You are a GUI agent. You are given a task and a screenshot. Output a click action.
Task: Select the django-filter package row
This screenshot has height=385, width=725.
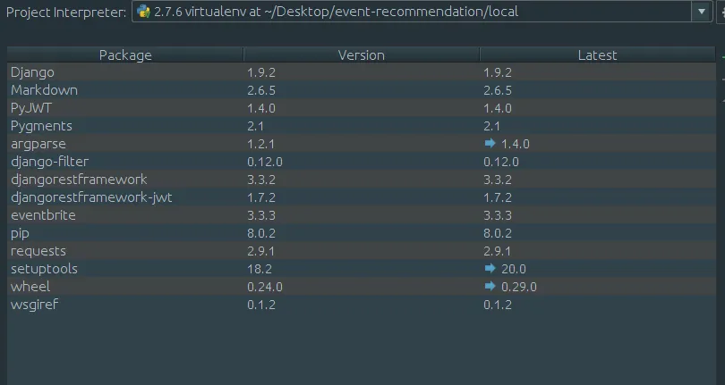coord(362,162)
